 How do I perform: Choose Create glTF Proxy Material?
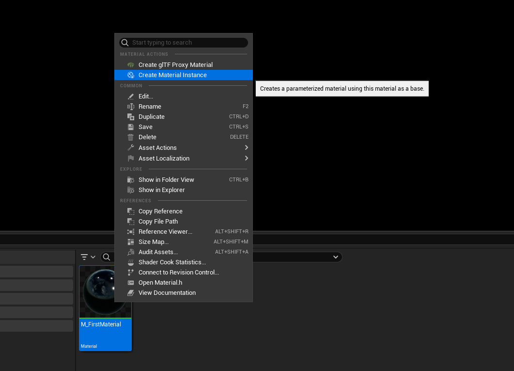tap(184, 65)
